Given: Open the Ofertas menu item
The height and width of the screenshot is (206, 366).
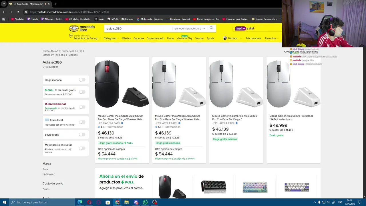Looking at the screenshot, I should coord(126,38).
